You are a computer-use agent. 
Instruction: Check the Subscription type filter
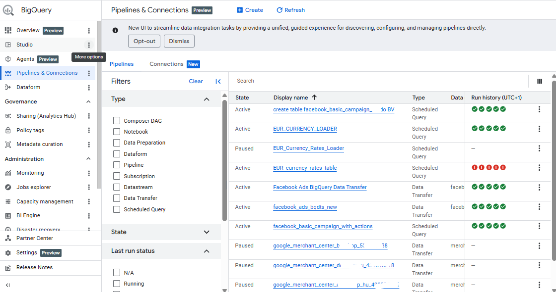pyautogui.click(x=117, y=176)
